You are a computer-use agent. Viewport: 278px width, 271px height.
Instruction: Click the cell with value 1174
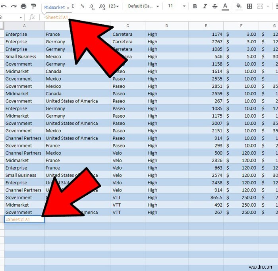206,34
